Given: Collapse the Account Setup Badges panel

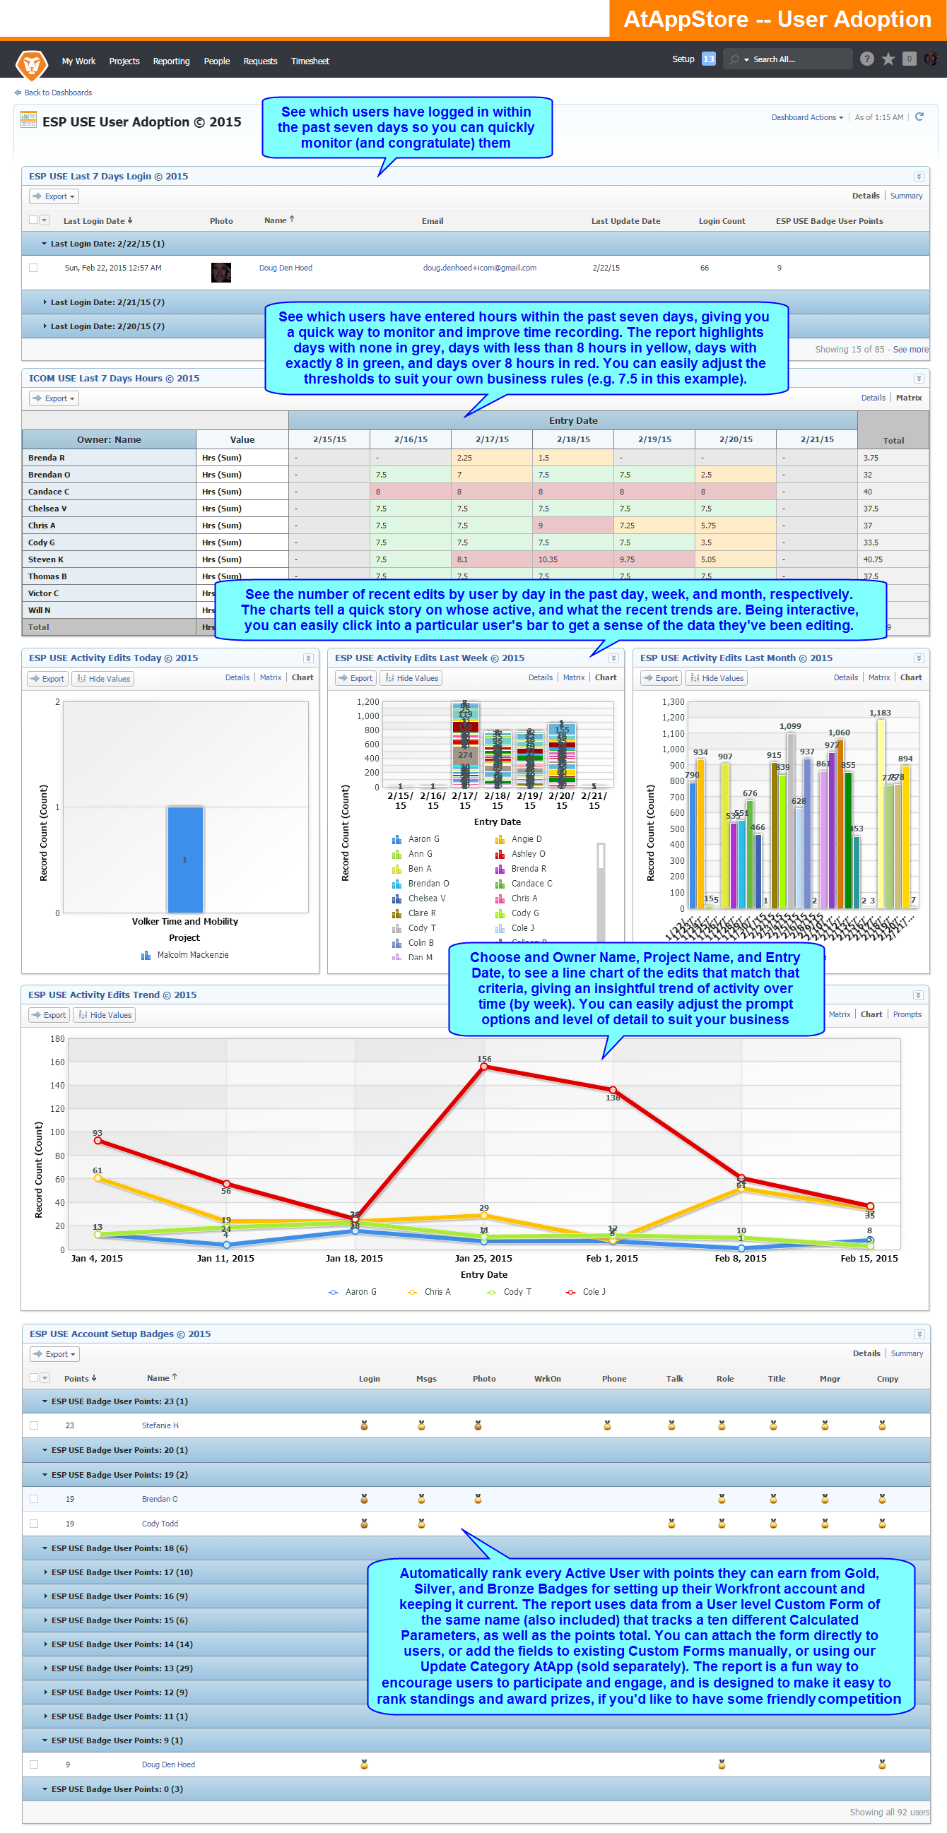Looking at the screenshot, I should point(919,1334).
